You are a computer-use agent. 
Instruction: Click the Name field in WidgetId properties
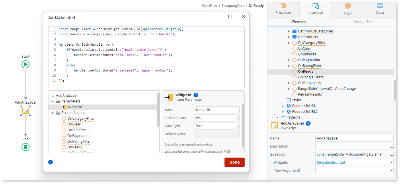pyautogui.click(x=216, y=110)
